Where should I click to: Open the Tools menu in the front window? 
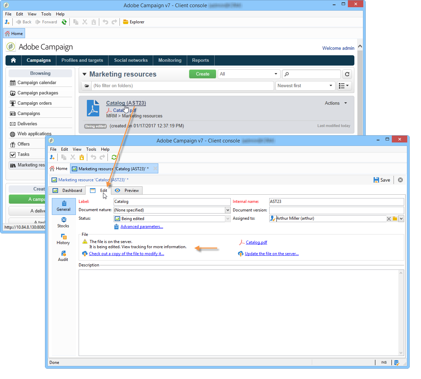[91, 149]
